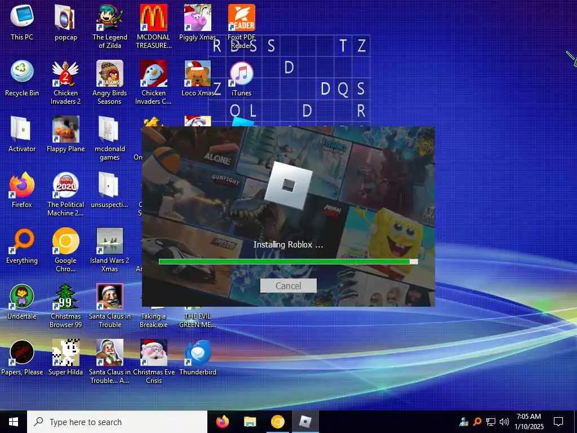Open the Everything search desktop shortcut
Screen dimensions: 577x433
(x=22, y=246)
